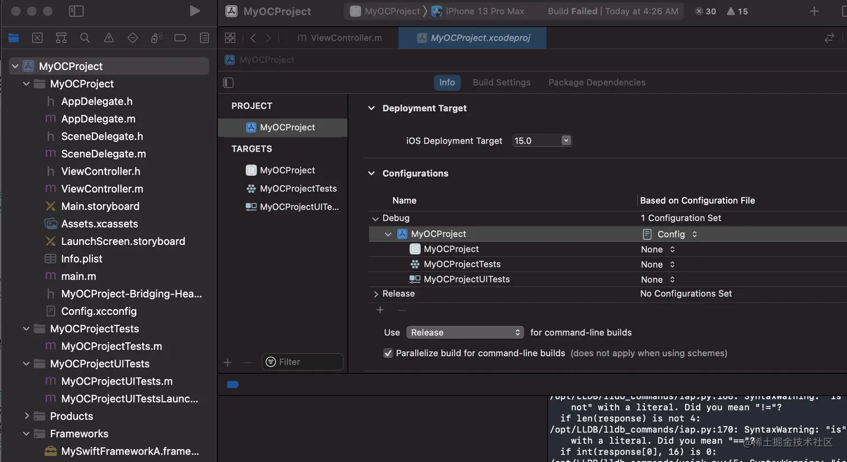Open the command-line builds Release dropdown
Viewport: 847px width, 462px height.
pos(465,333)
